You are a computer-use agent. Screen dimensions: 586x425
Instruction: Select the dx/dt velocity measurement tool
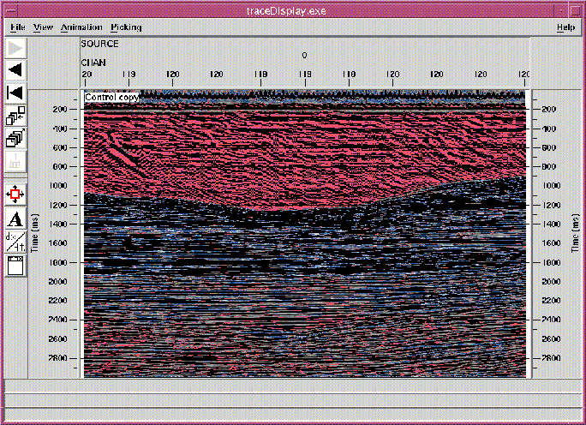[15, 242]
